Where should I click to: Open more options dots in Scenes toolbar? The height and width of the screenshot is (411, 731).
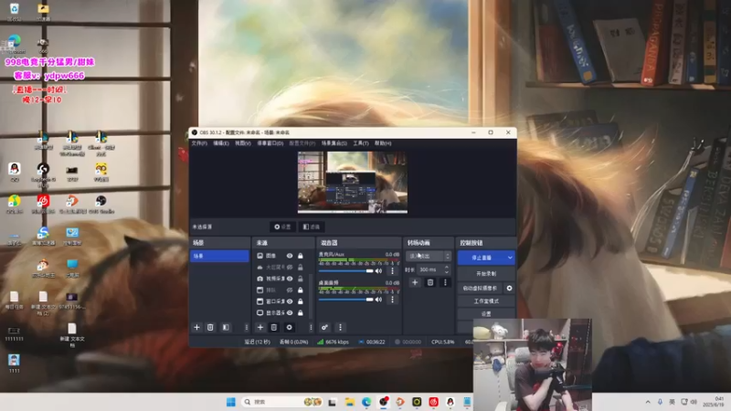[x=246, y=328]
